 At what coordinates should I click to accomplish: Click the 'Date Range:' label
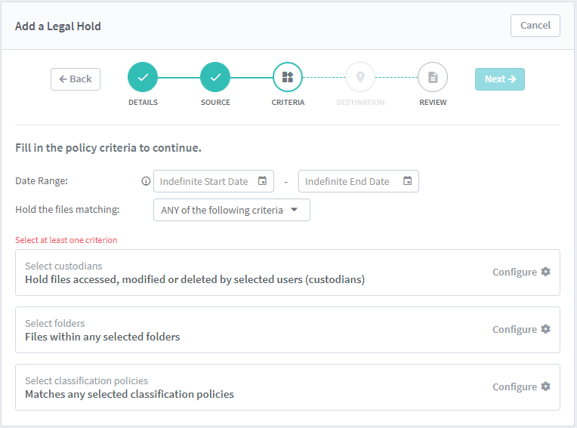42,181
